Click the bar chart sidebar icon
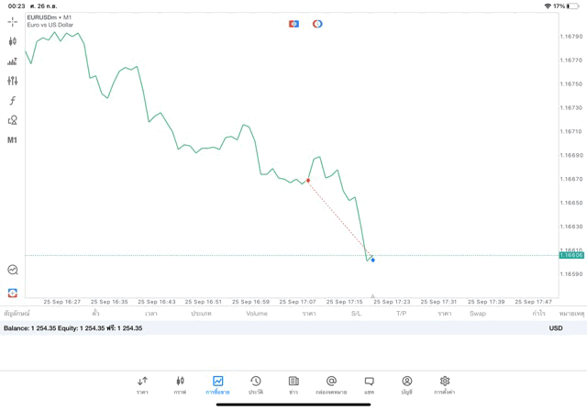The image size is (587, 410). pos(13,61)
